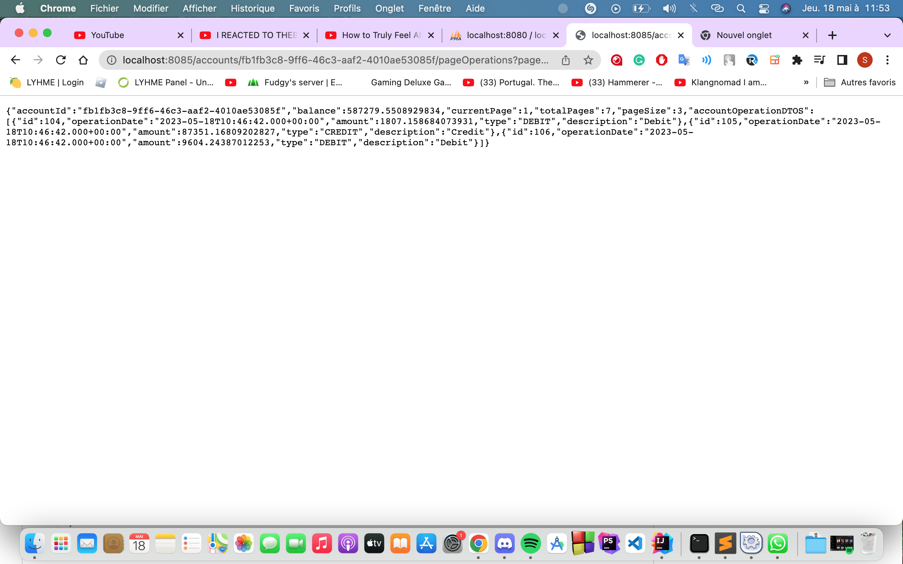Launch Spotify from the Dock
This screenshot has width=903, height=564.
click(x=531, y=543)
